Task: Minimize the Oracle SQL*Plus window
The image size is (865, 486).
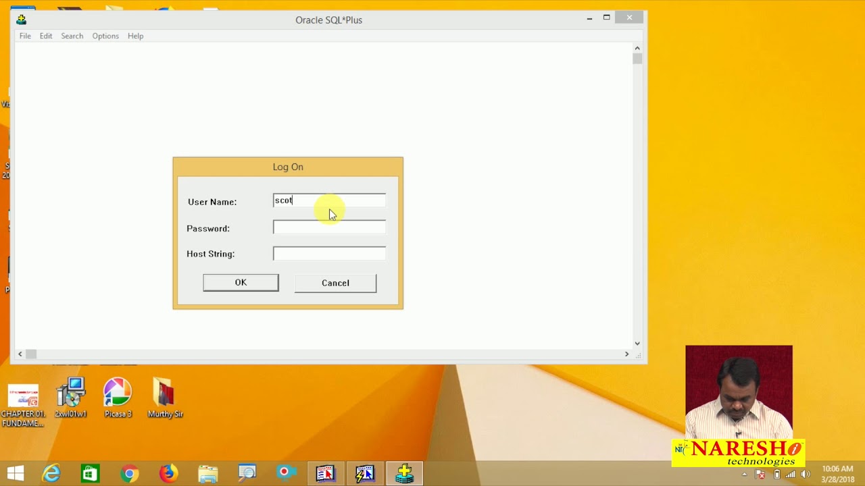Action: pyautogui.click(x=589, y=18)
